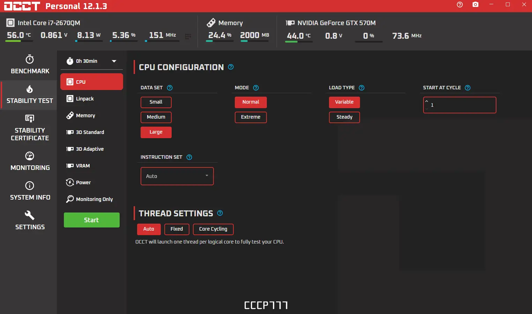Click the grid dots icon beside CPU stats
The height and width of the screenshot is (314, 532).
tap(188, 36)
